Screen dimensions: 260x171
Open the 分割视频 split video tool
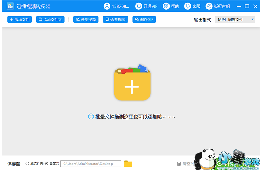pyautogui.click(x=86, y=19)
